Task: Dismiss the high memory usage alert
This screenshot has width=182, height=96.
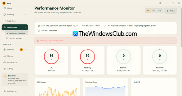Action: [x=173, y=41]
